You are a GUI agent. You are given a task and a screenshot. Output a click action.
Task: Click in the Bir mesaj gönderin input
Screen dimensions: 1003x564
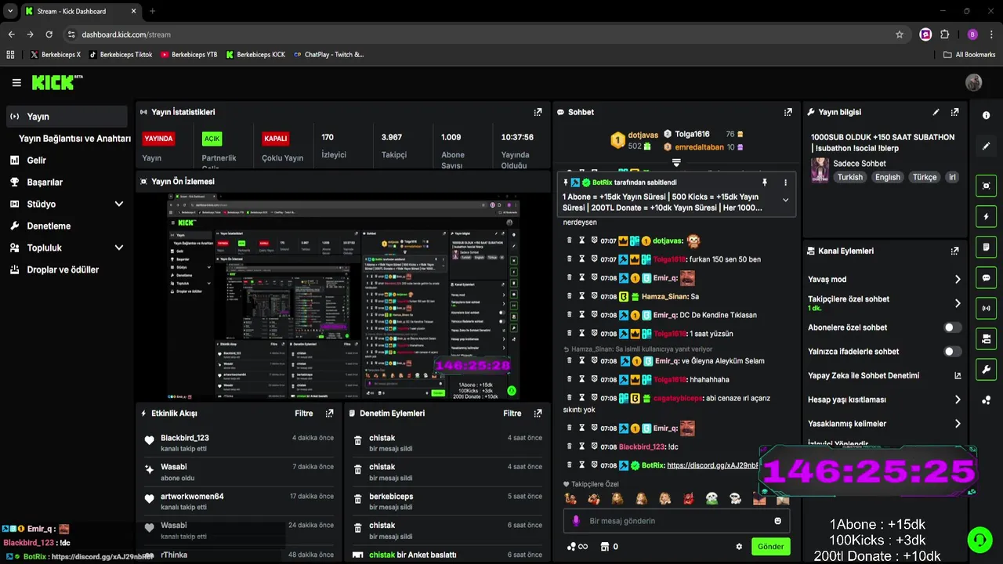pyautogui.click(x=676, y=521)
